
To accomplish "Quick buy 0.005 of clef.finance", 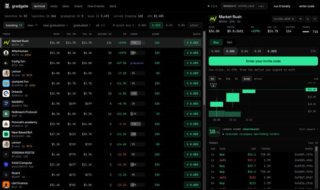I will click(192, 185).
